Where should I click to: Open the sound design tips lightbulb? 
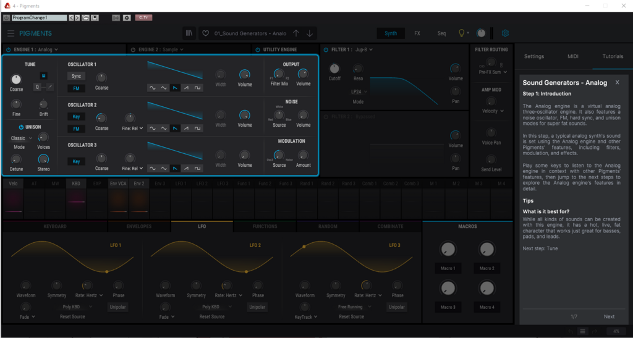click(x=462, y=33)
